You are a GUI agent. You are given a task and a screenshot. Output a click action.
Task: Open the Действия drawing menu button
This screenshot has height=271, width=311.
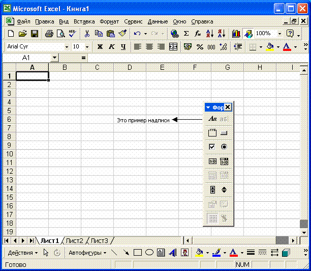coord(22,253)
